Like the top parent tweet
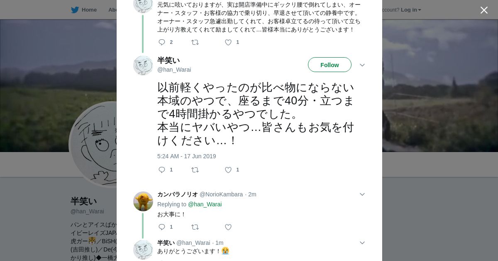498x261 pixels. click(x=228, y=42)
